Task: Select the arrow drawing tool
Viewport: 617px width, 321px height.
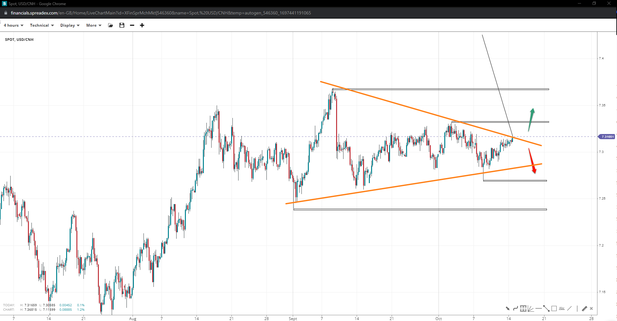Action: coord(508,308)
